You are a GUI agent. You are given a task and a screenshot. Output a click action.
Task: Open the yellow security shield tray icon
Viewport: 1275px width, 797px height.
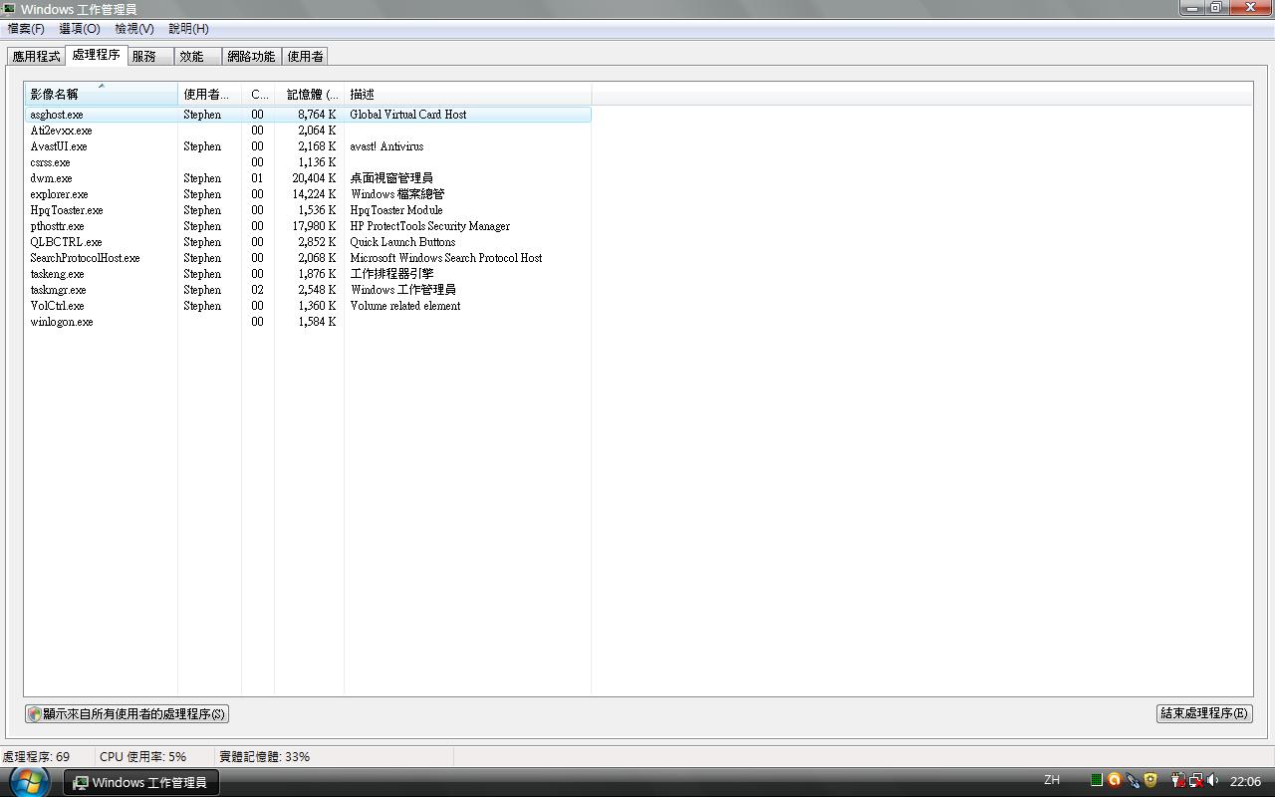pos(1150,780)
